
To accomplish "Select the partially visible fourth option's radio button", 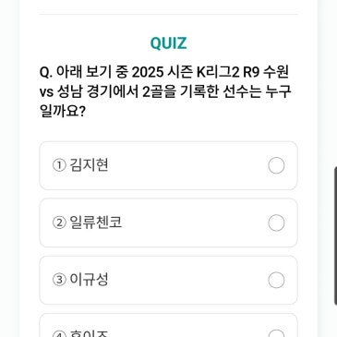I will coord(276,333).
